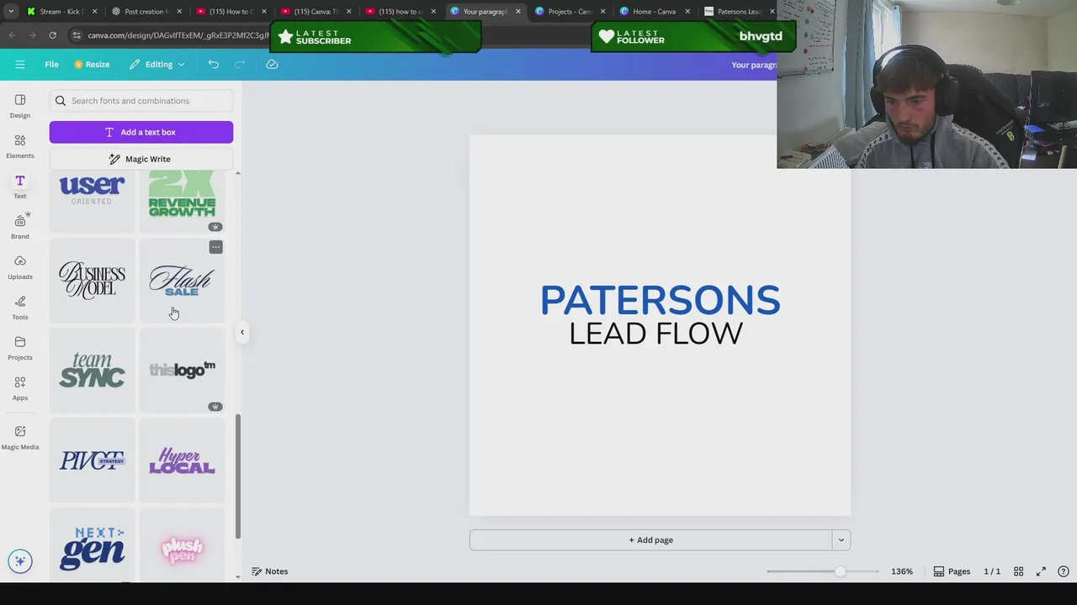Close the Home - Canva browser tab
This screenshot has width=1077, height=605.
(x=687, y=12)
